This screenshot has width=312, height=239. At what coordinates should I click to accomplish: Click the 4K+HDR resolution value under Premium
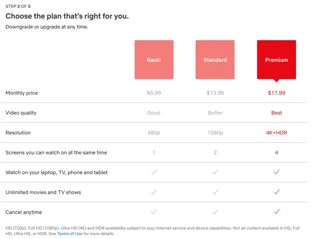coord(277,132)
